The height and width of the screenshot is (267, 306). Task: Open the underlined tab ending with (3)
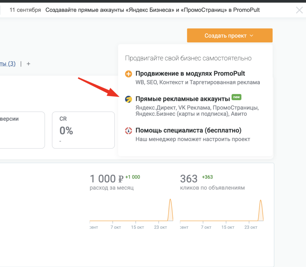tap(8, 64)
